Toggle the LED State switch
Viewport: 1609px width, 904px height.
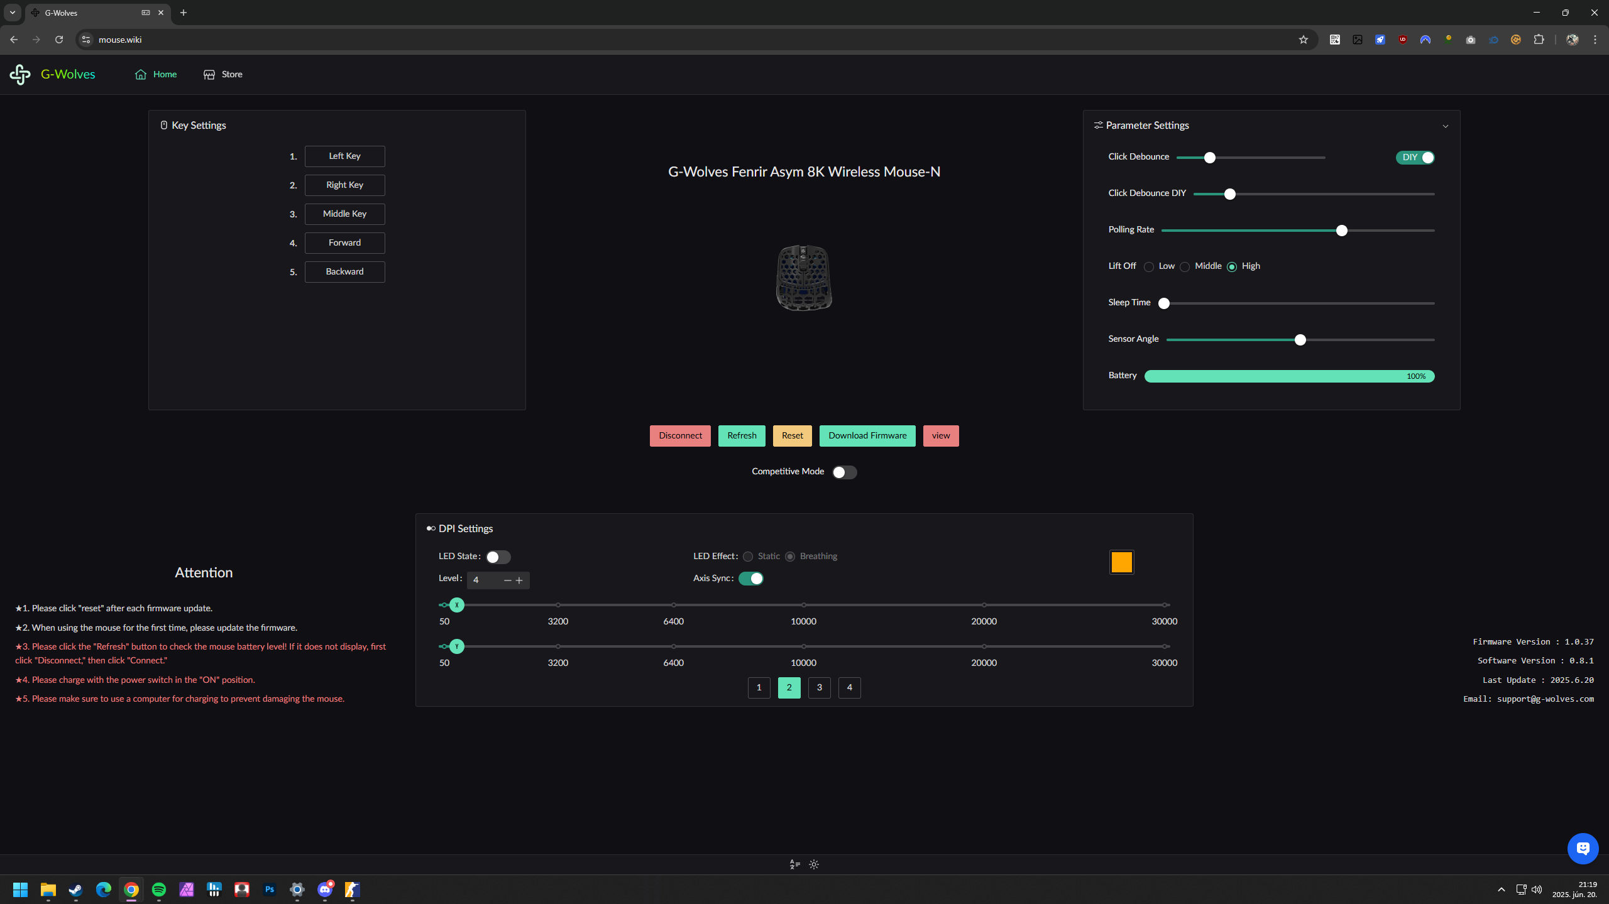tap(498, 557)
